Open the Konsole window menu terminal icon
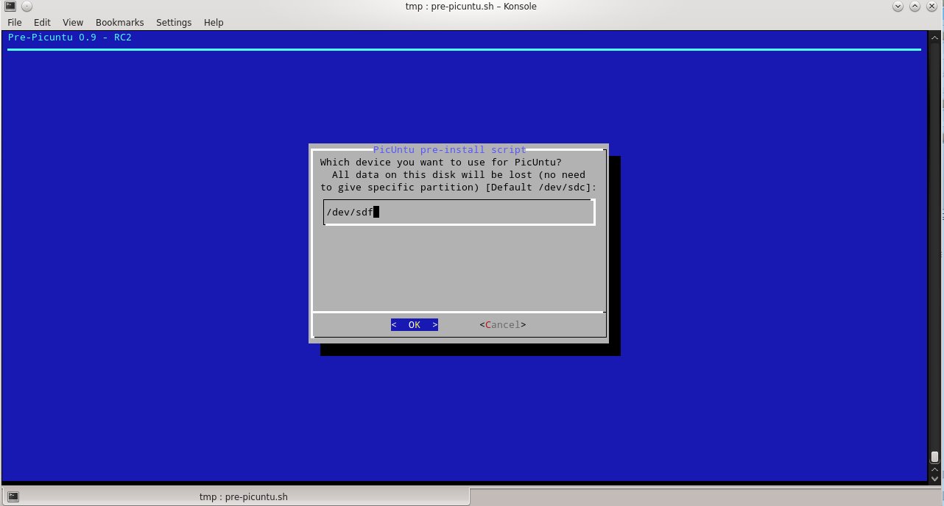Viewport: 944px width, 506px height. [10, 6]
